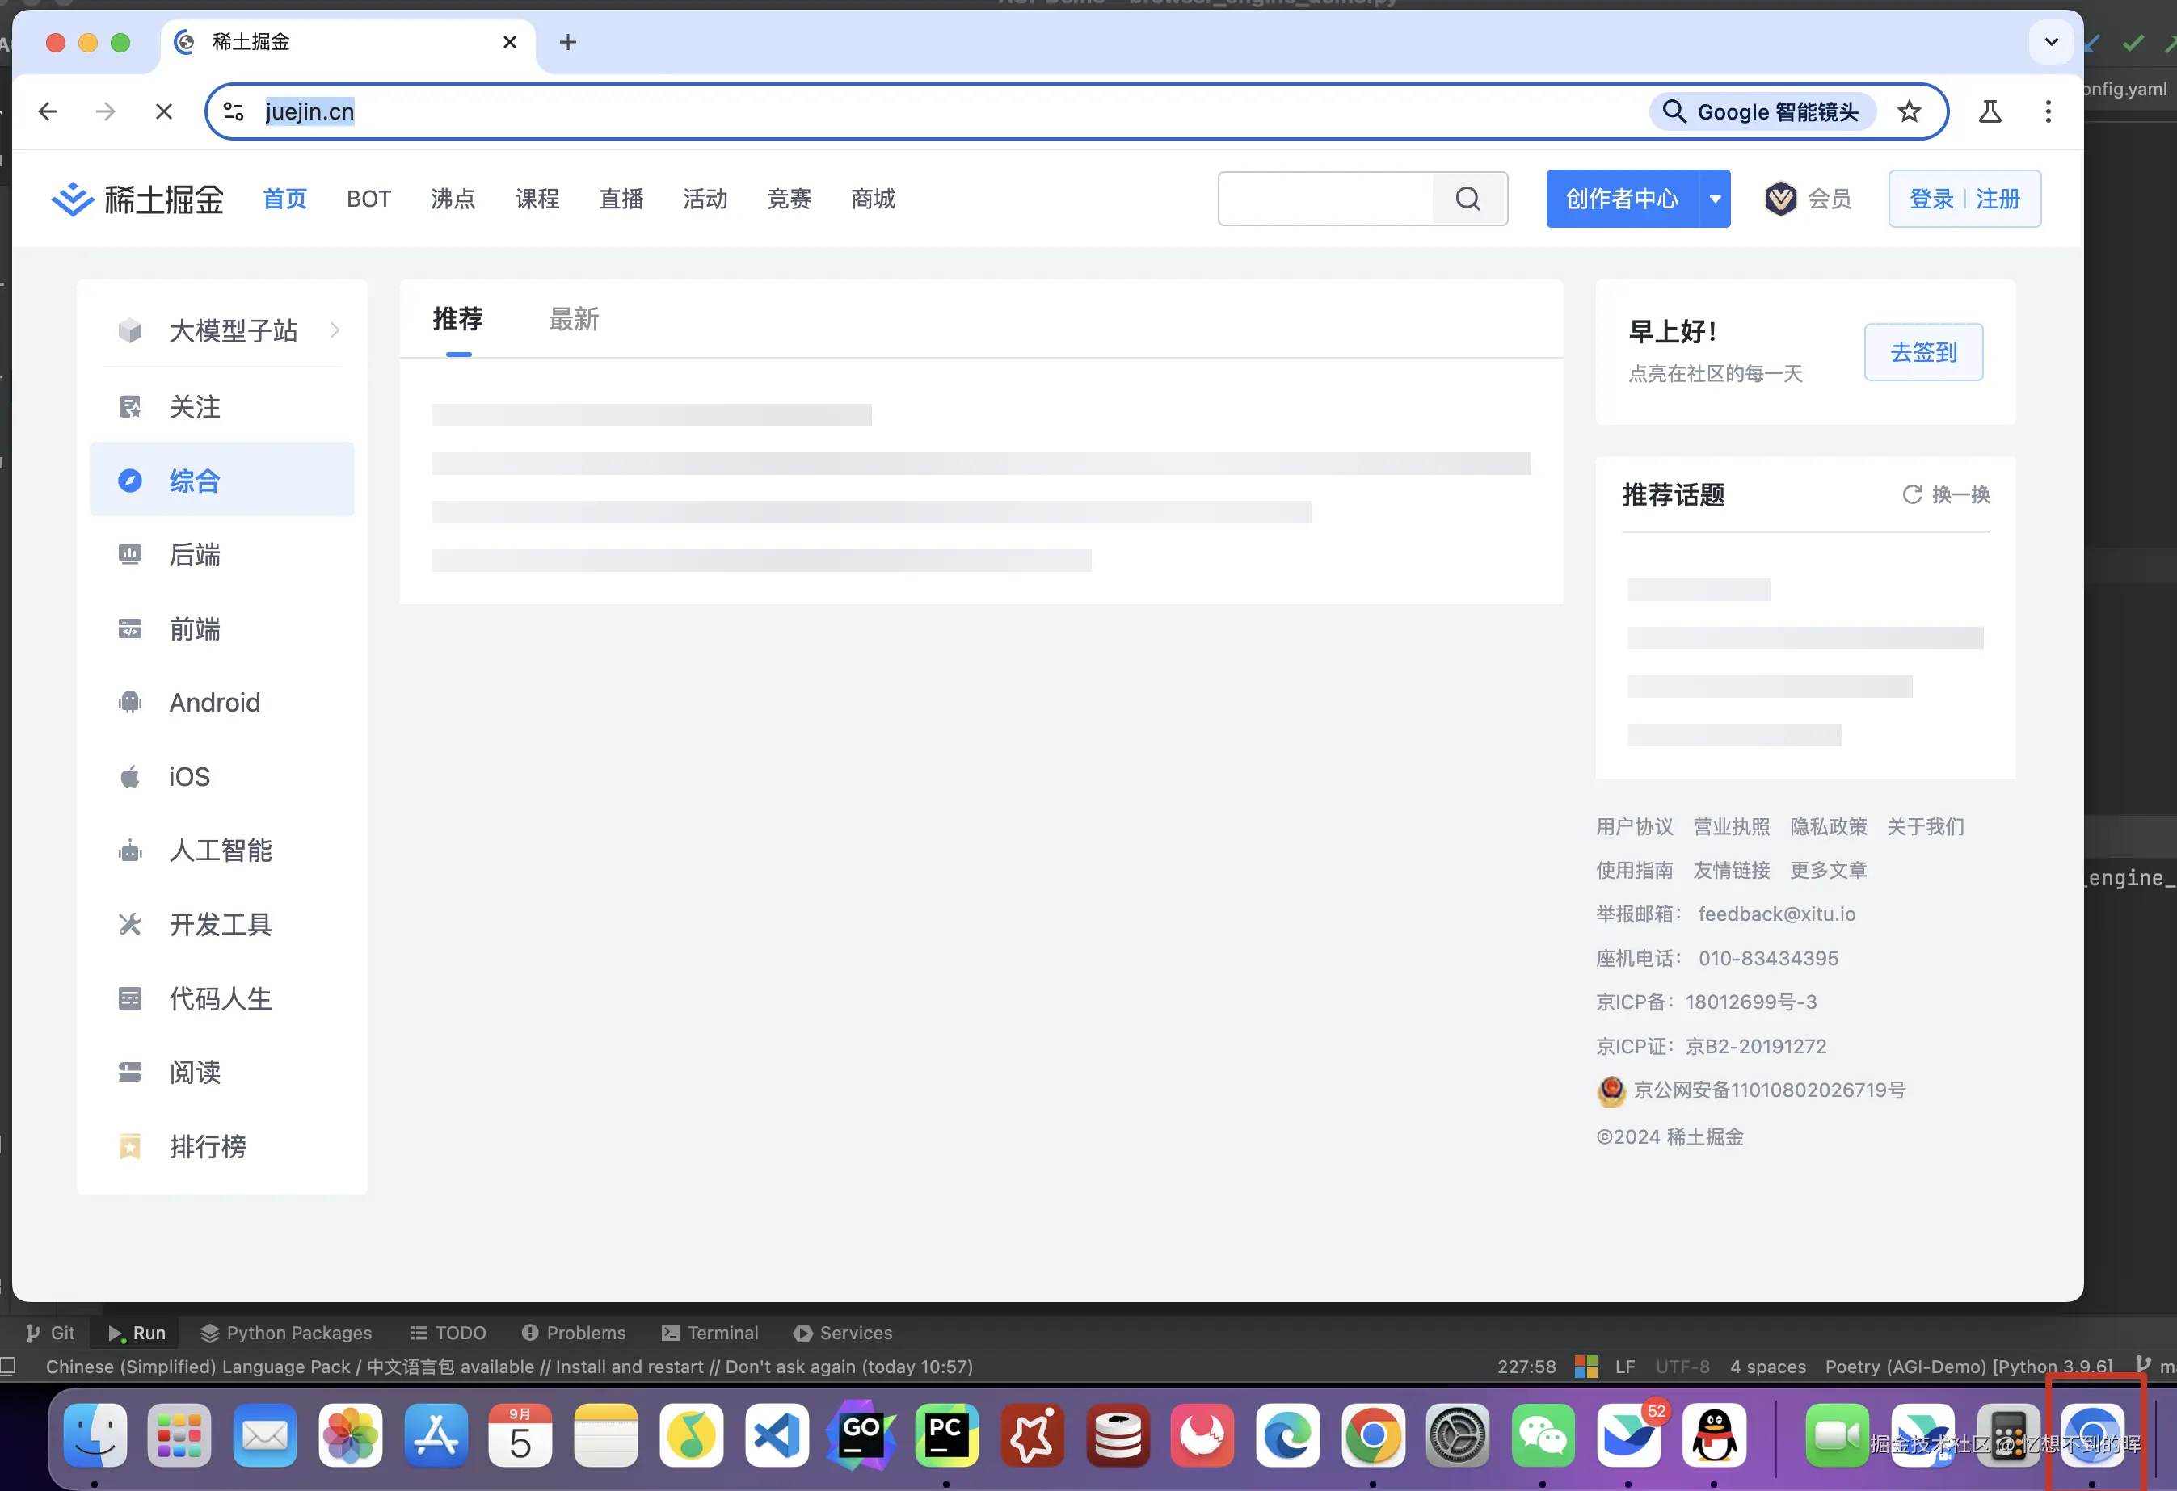Click the 换一换 refresh topics icon
Screen dimensions: 2177x1491
click(x=1912, y=494)
